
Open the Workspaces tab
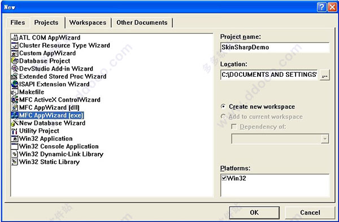pyautogui.click(x=88, y=23)
